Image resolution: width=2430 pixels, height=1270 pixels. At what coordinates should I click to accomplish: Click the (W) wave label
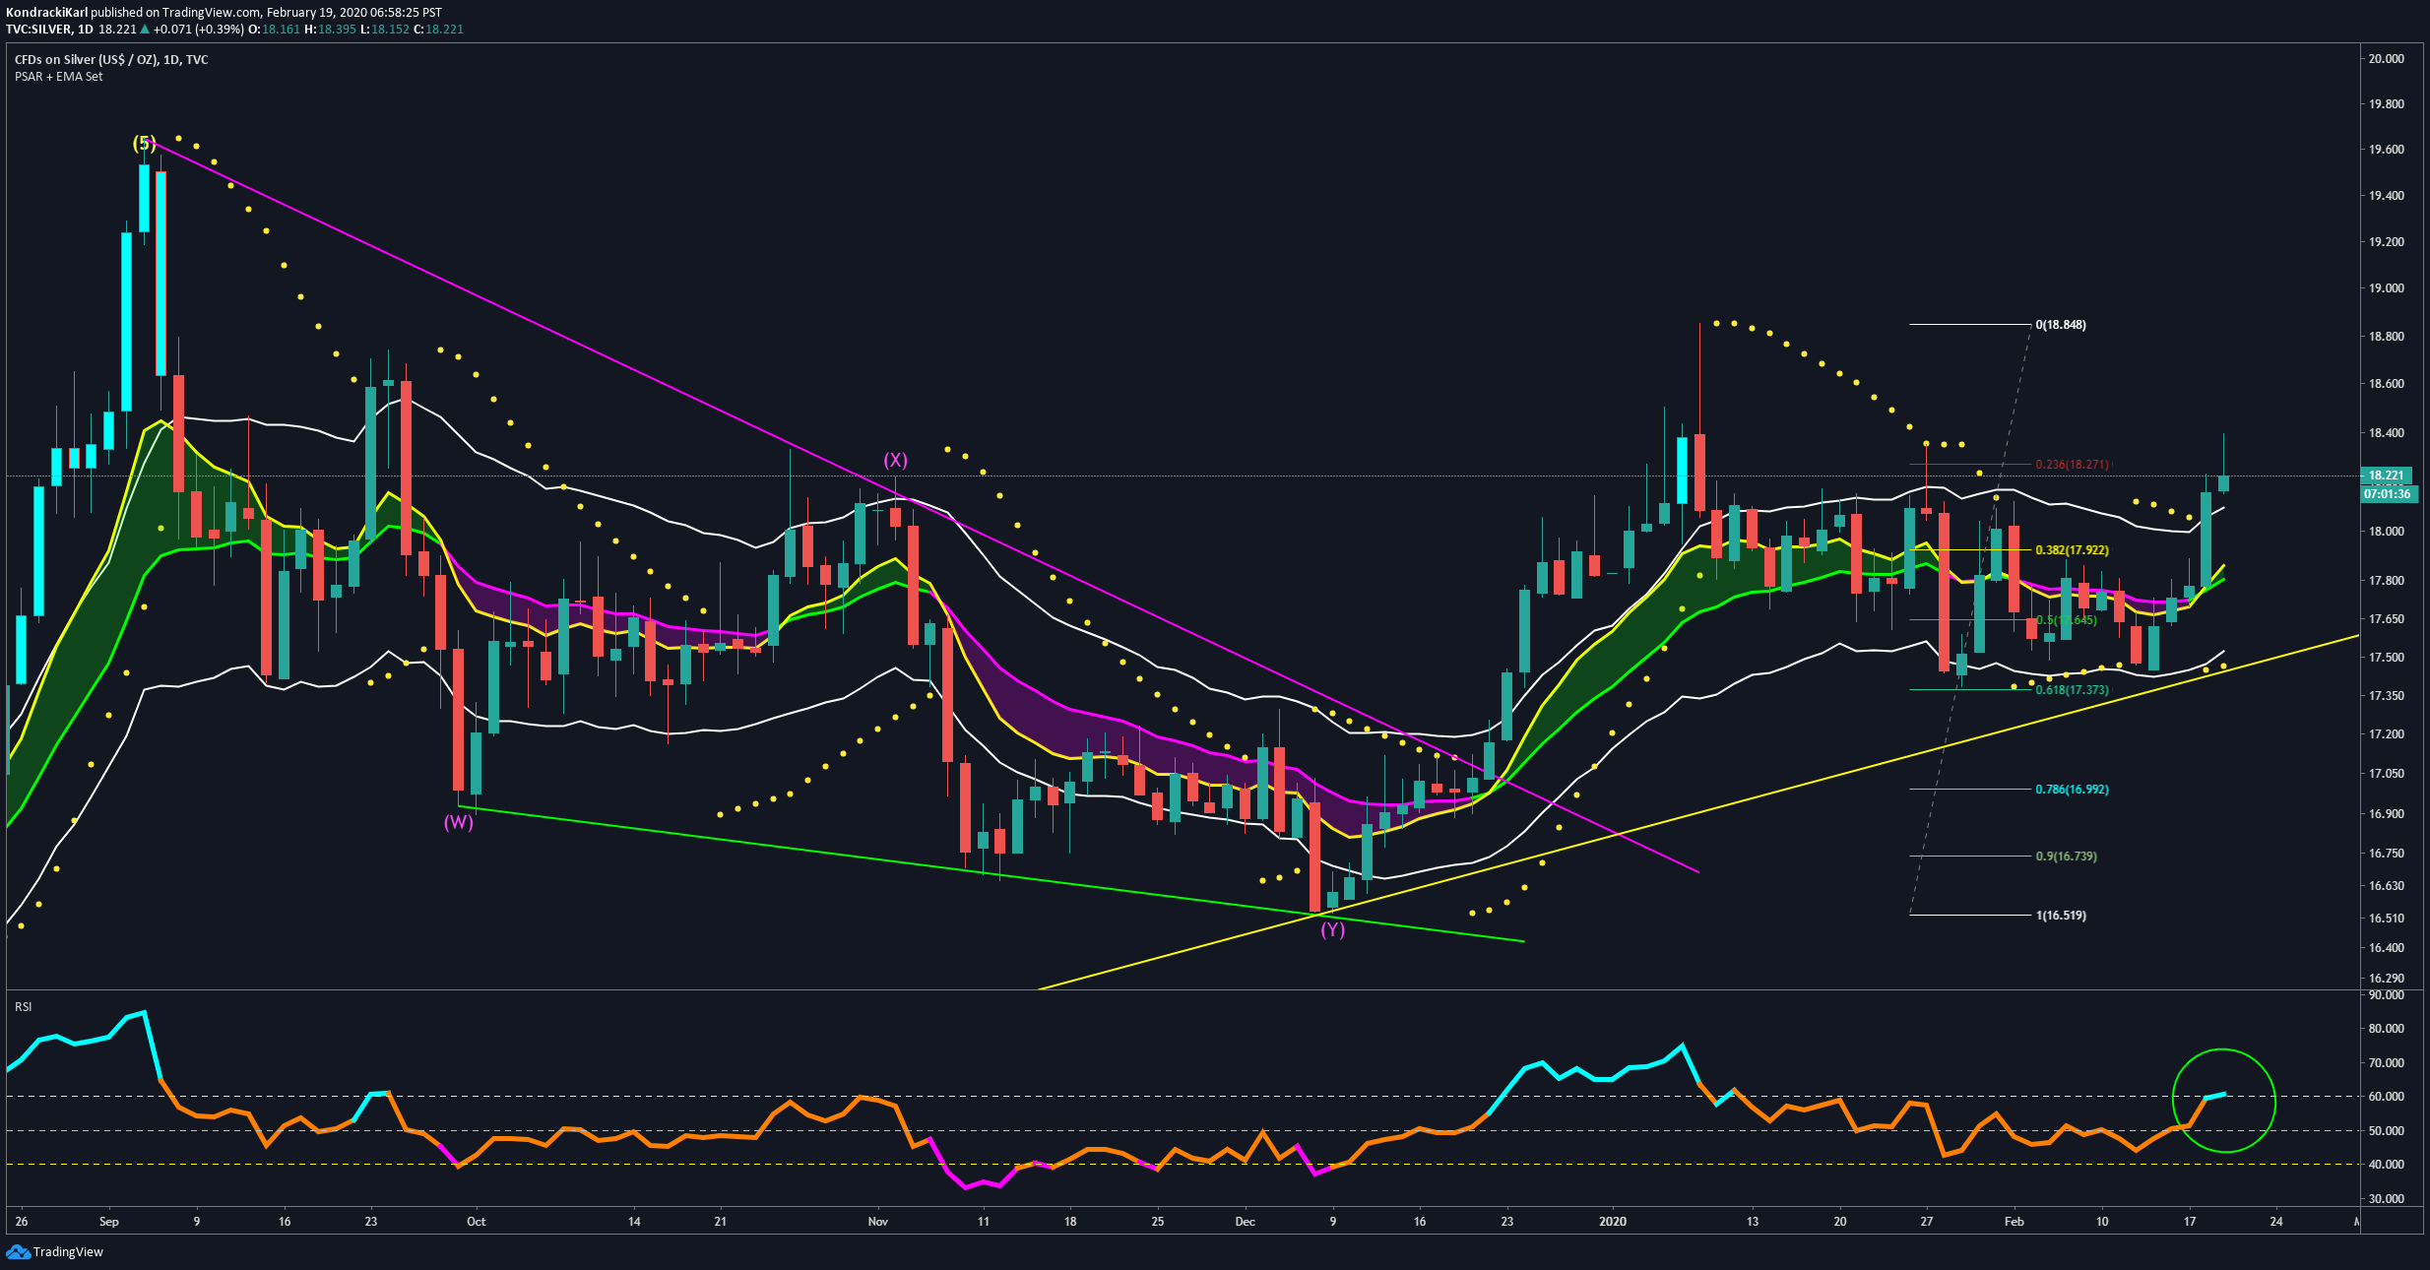(459, 822)
